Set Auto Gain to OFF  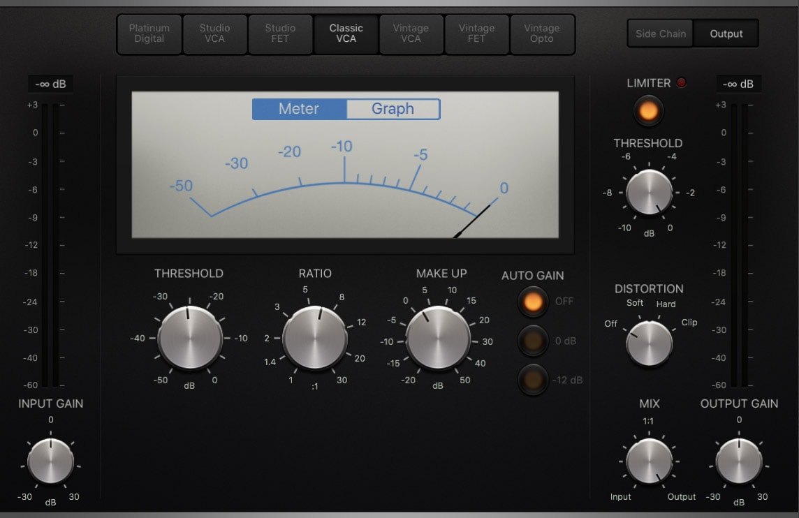click(x=533, y=302)
